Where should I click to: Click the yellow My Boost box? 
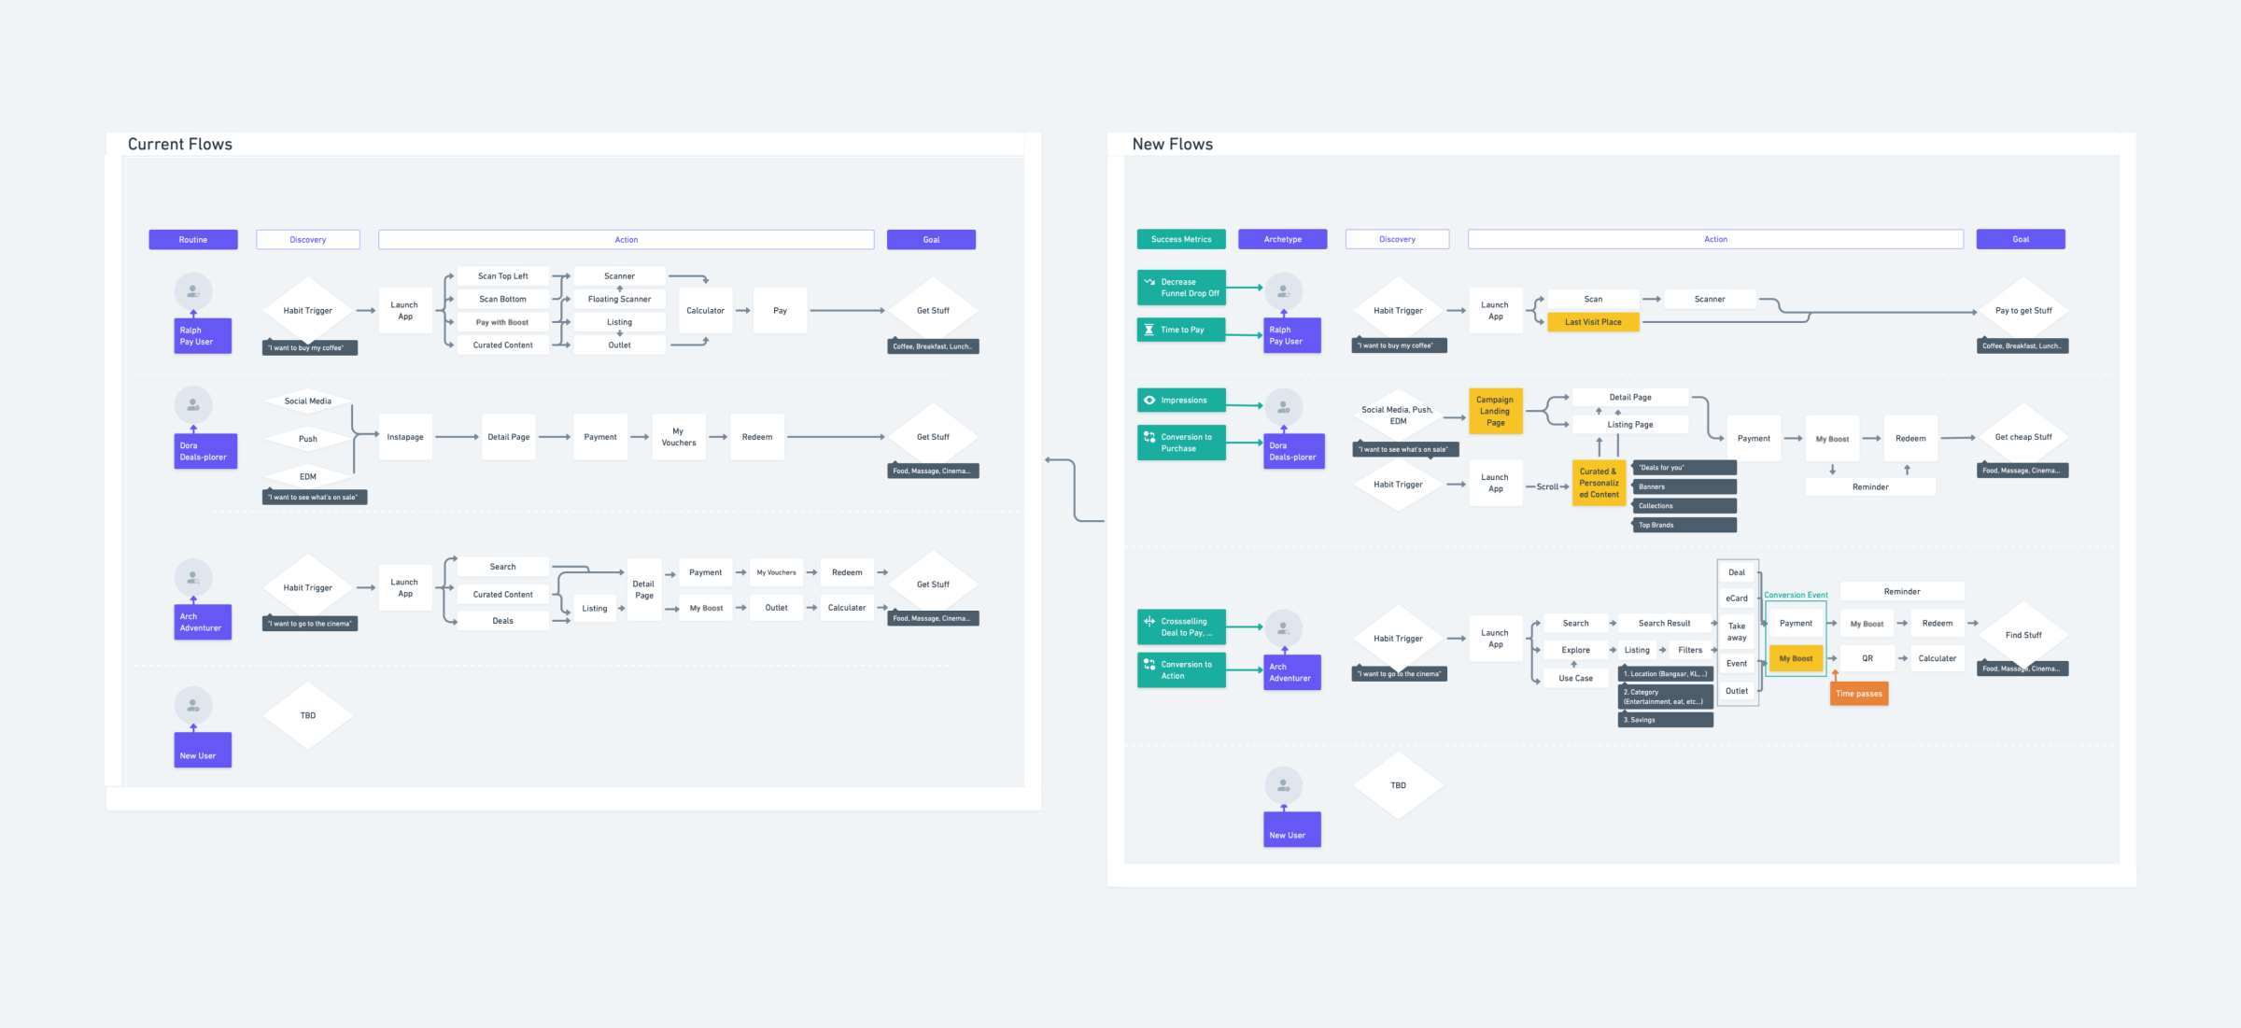tap(1795, 658)
